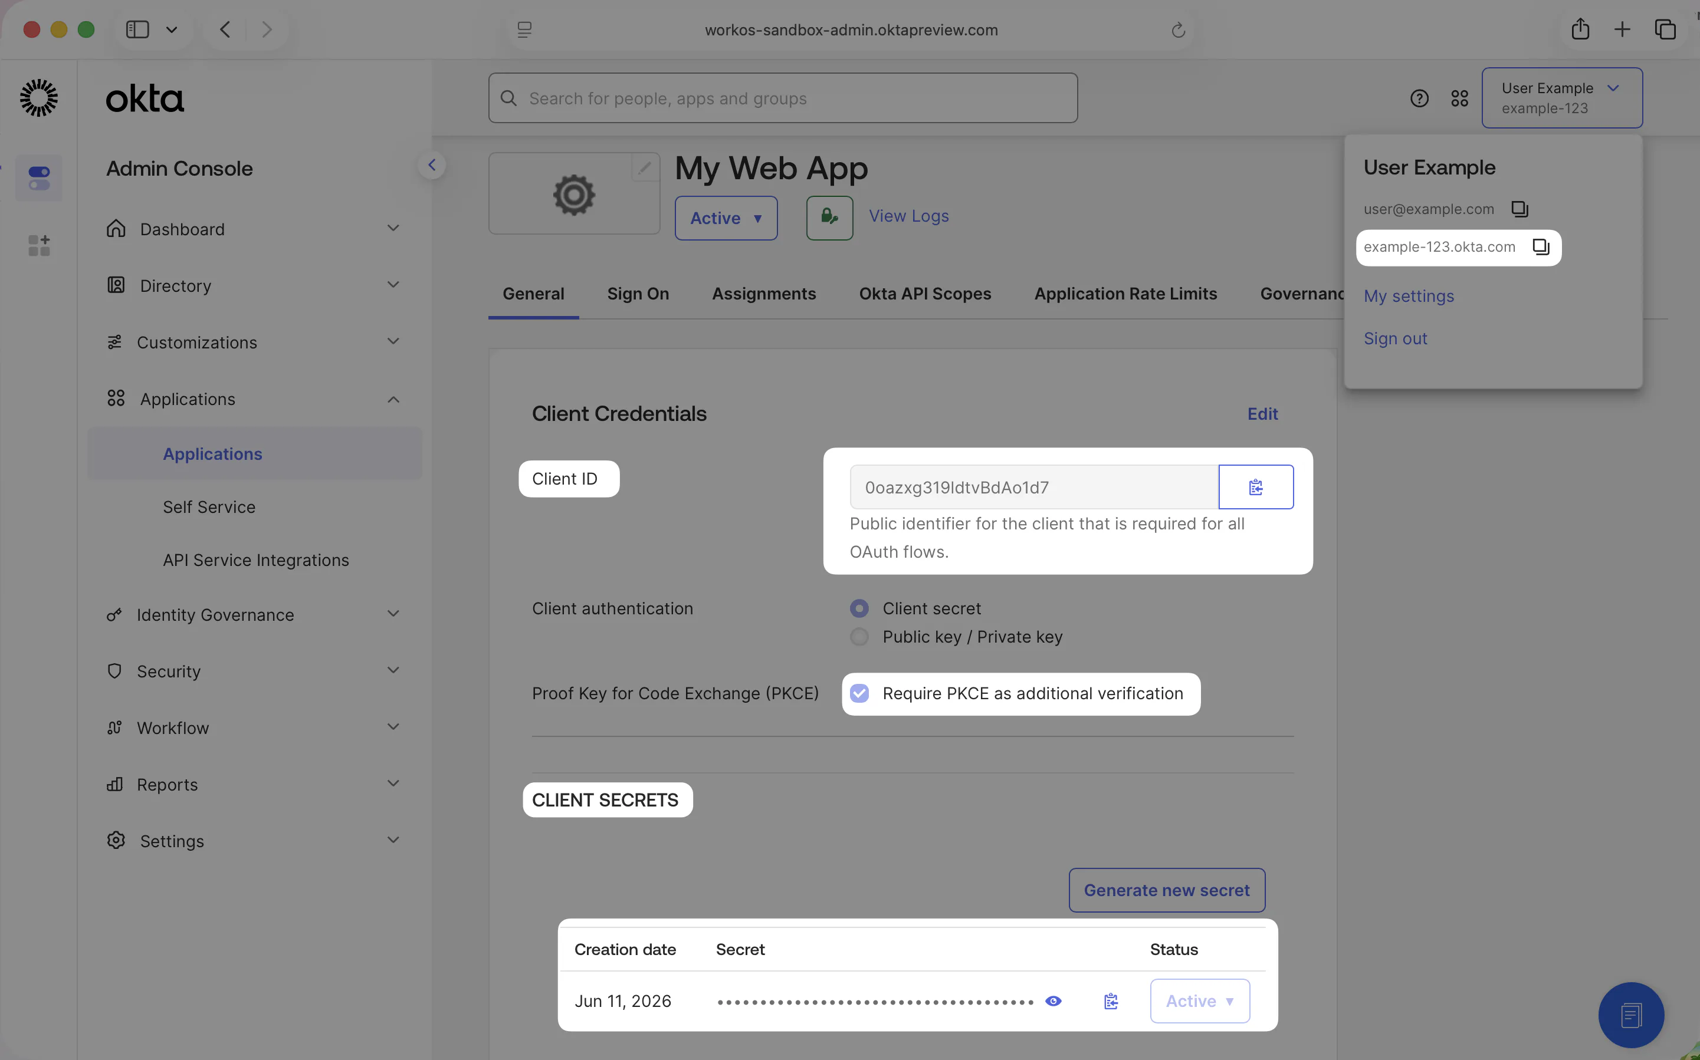This screenshot has width=1700, height=1060.
Task: Click the search magnifier icon
Action: (x=508, y=98)
